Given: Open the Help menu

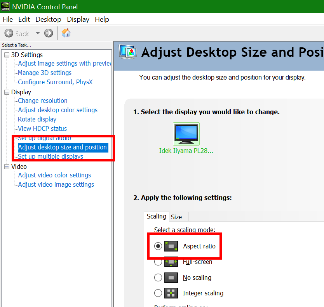Looking at the screenshot, I should 102,19.
